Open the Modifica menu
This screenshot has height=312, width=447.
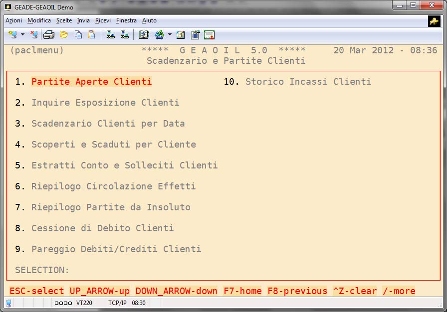pos(39,20)
